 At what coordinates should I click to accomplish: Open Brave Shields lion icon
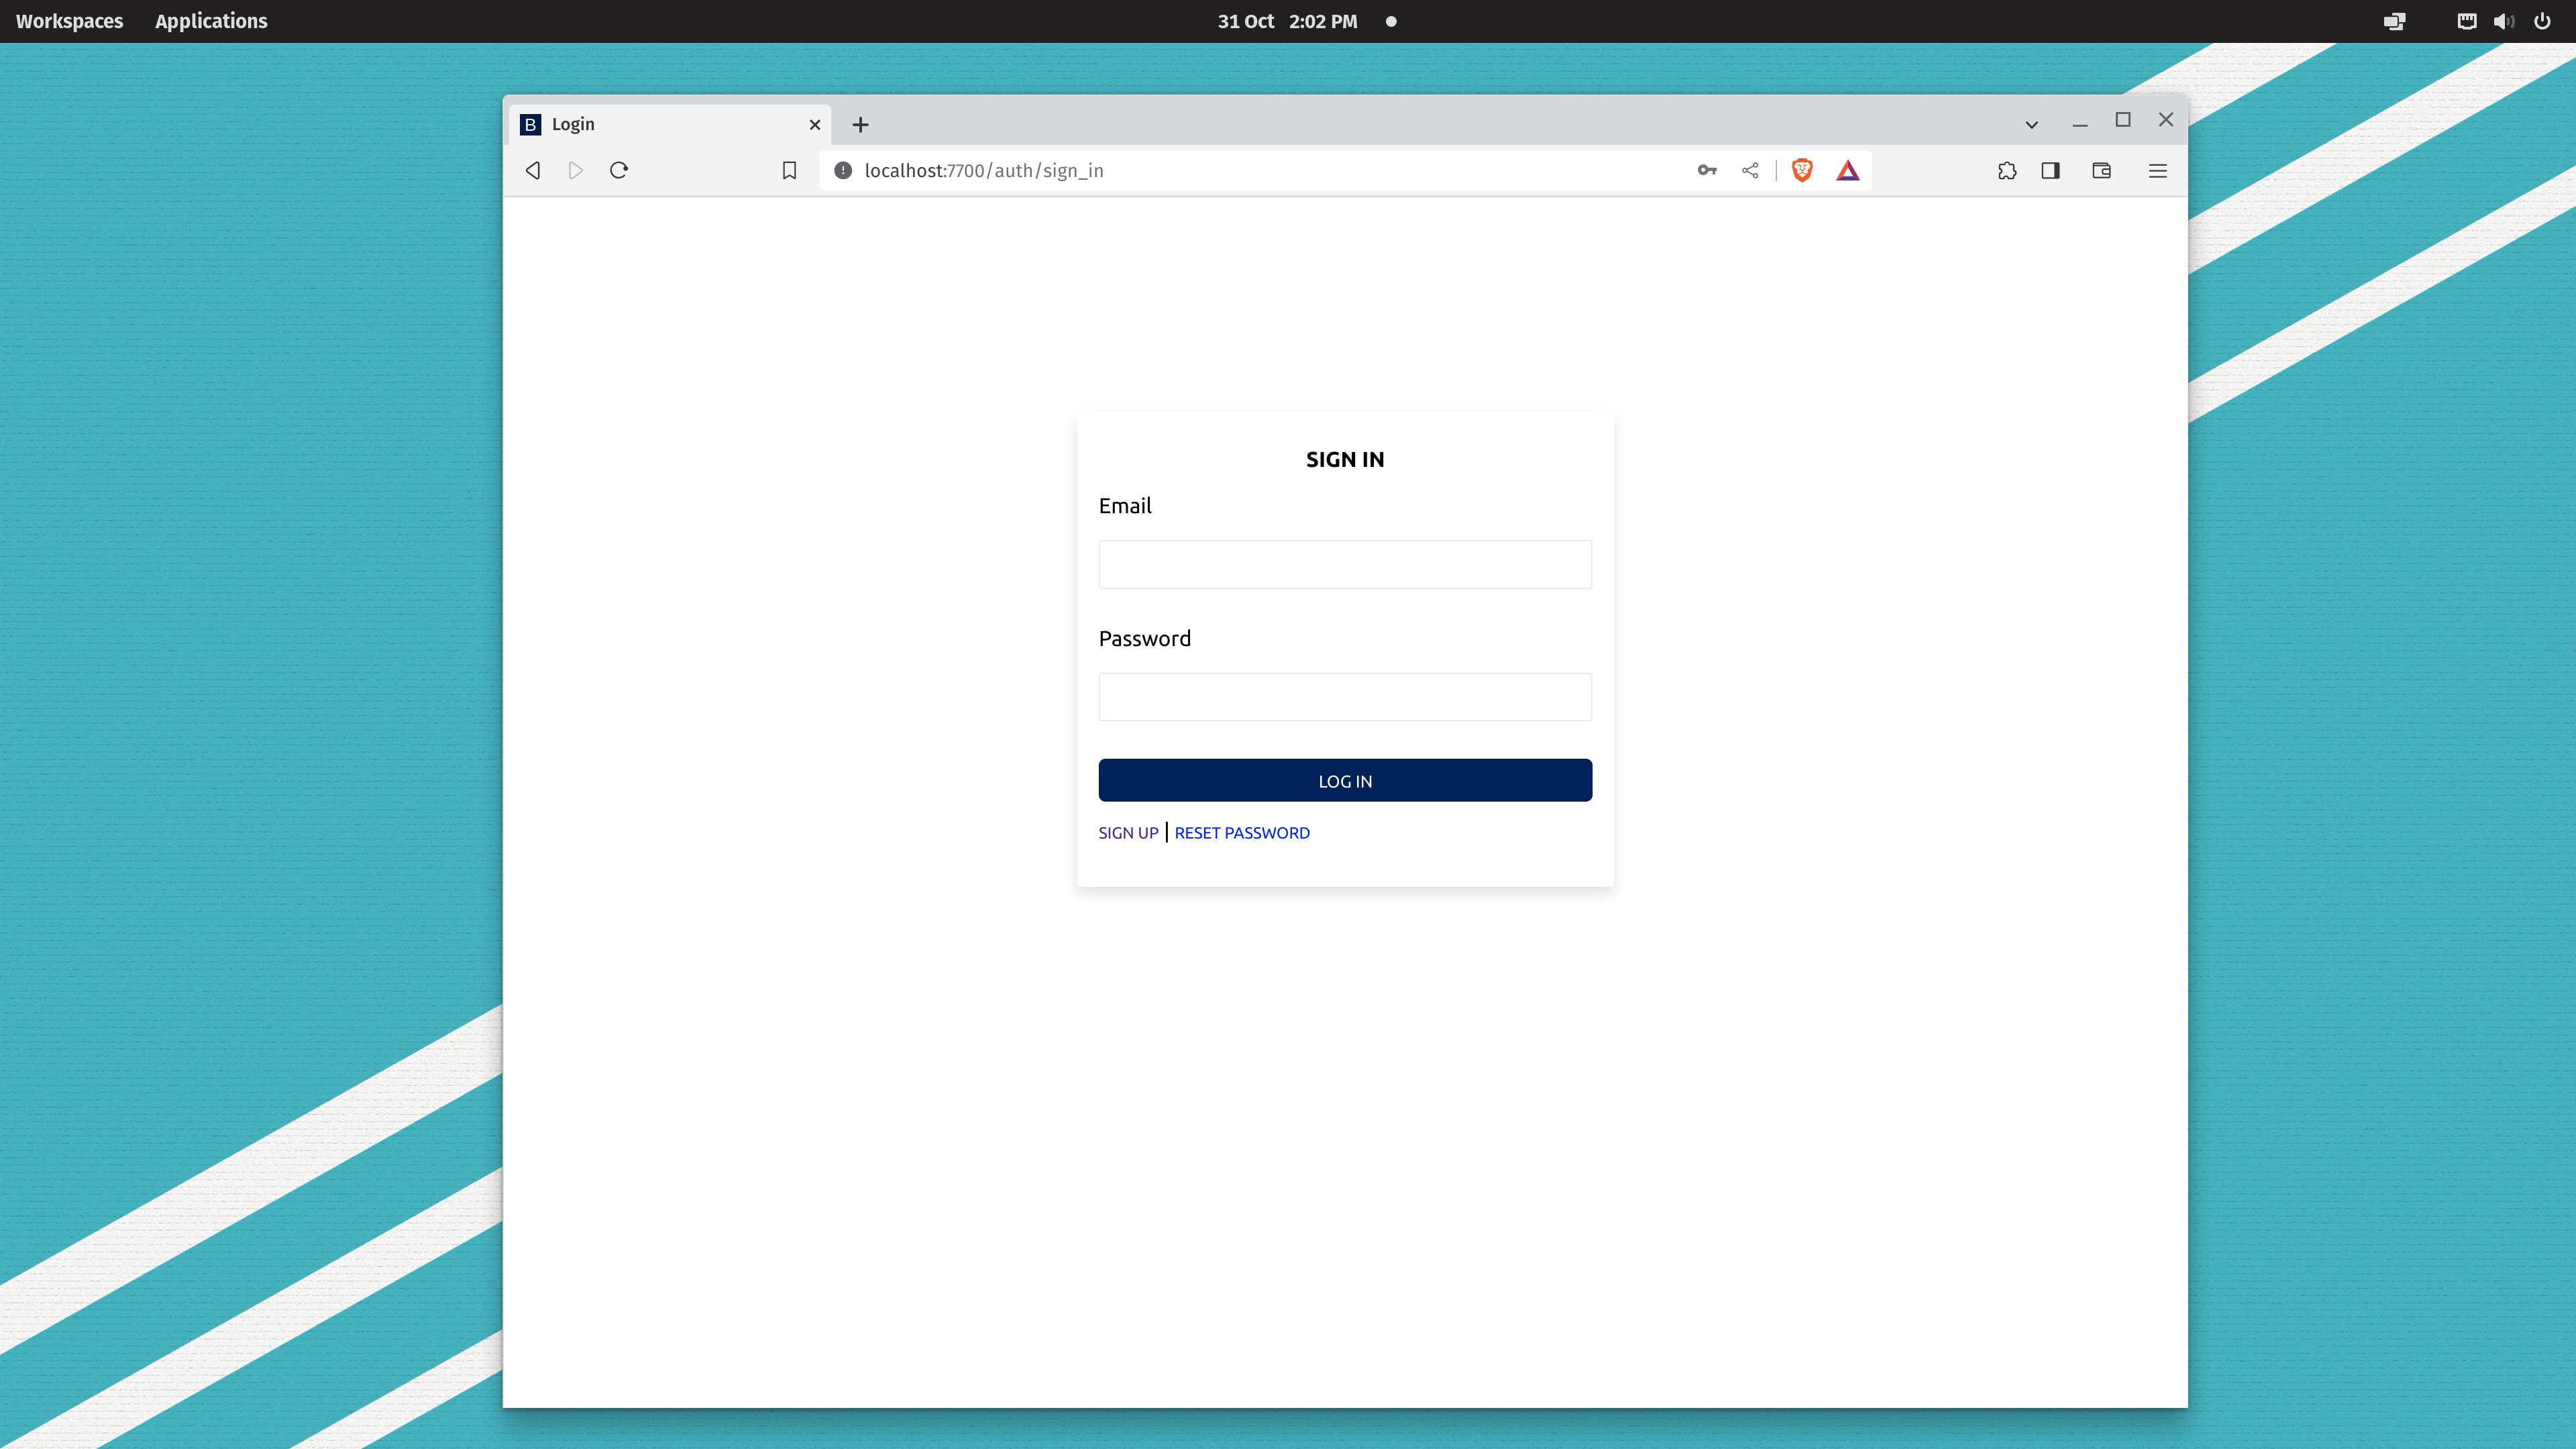[1802, 171]
